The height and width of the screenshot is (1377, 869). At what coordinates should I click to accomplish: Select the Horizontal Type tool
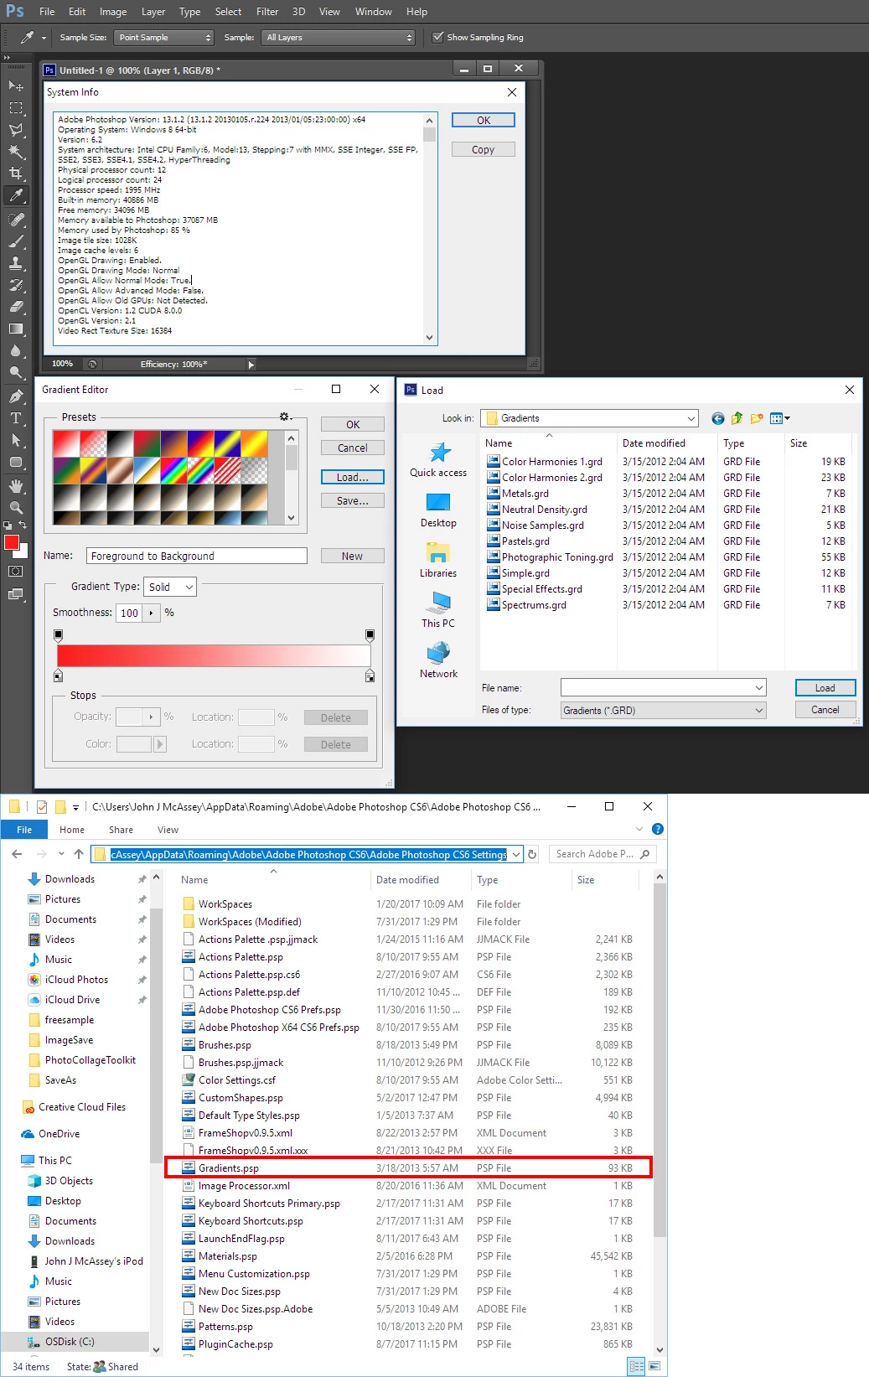click(16, 418)
